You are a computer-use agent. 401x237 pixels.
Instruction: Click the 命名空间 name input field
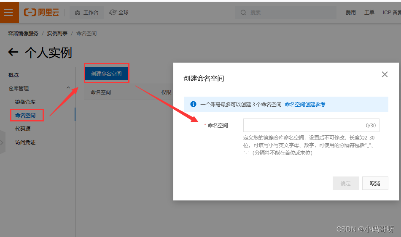click(x=311, y=125)
